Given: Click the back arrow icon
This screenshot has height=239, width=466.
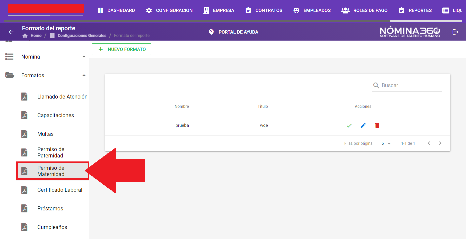Looking at the screenshot, I should click(x=11, y=32).
